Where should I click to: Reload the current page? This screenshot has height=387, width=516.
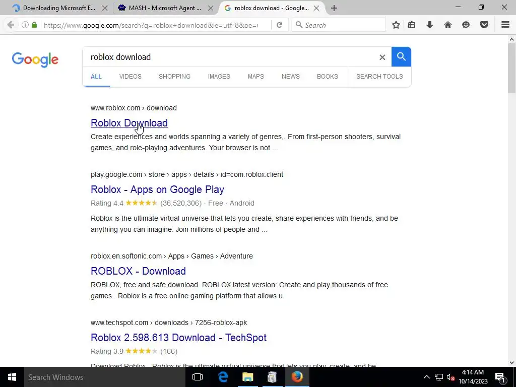279,25
